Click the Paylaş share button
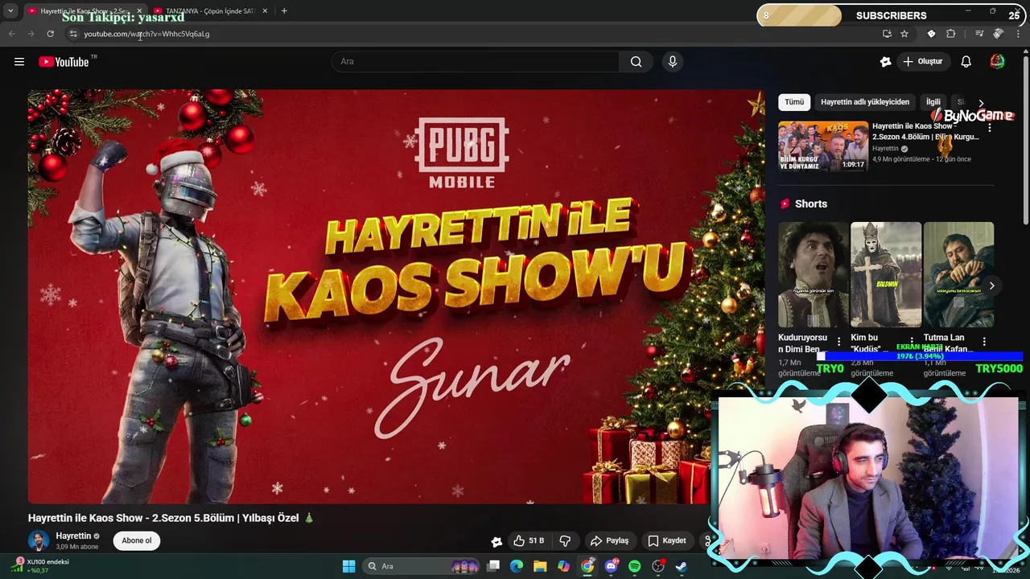Viewport: 1030px width, 579px height. tap(608, 540)
